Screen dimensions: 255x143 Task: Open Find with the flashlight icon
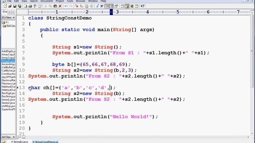[77, 6]
